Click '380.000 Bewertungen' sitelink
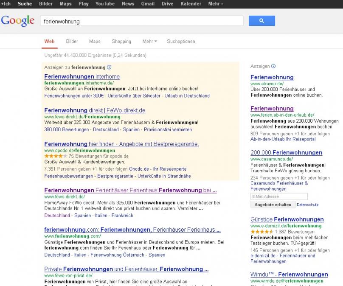The image size is (343, 286). pyautogui.click(x=67, y=129)
